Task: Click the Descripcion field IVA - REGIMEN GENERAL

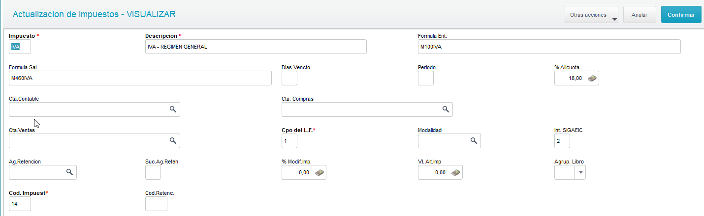Action: click(256, 47)
